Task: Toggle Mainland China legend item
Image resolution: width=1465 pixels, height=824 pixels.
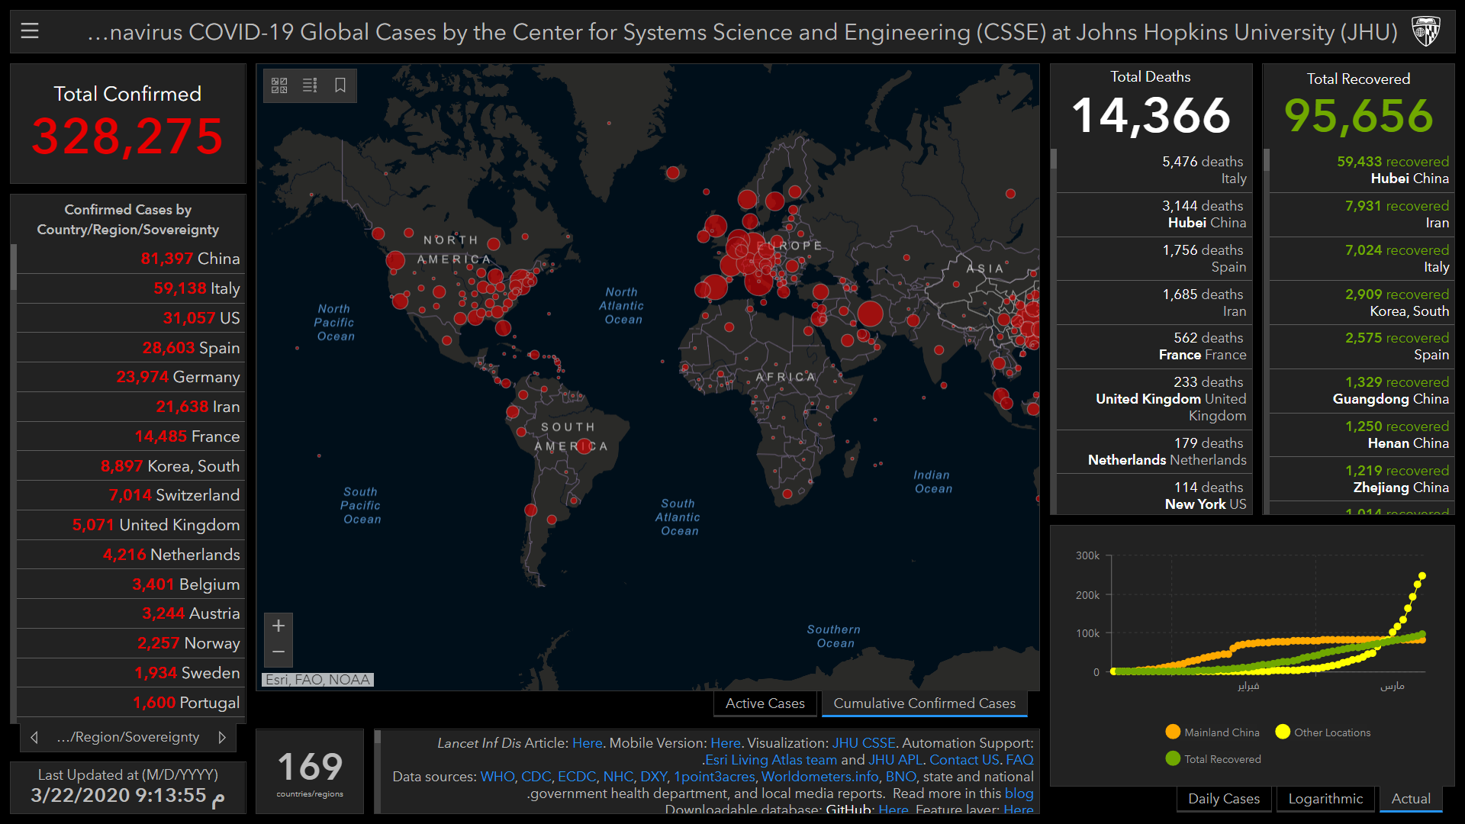Action: (1212, 732)
